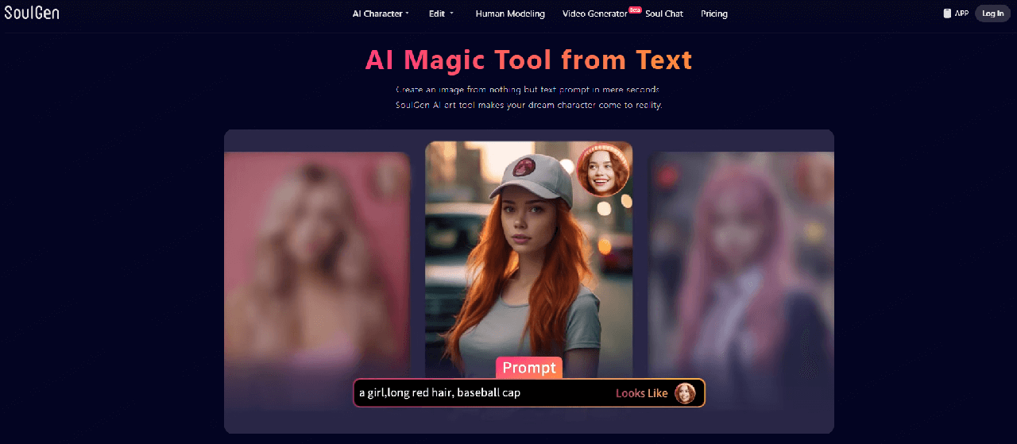Expand the AI Character dropdown

pos(381,14)
